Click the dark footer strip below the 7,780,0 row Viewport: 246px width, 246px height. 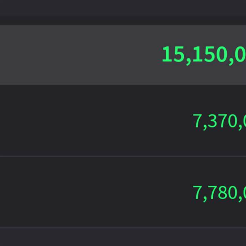[x=123, y=237]
